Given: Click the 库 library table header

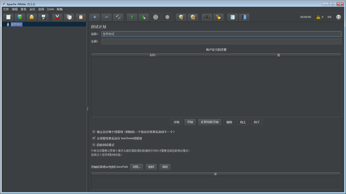Looking at the screenshot, I should pos(215,174).
